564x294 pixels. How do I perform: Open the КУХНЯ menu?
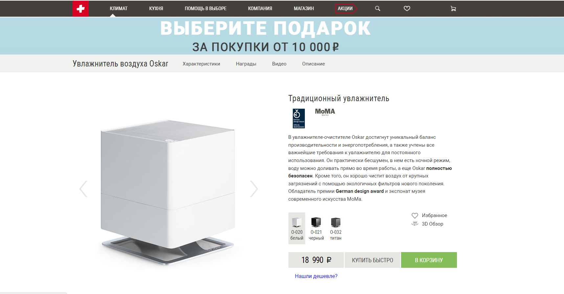156,9
